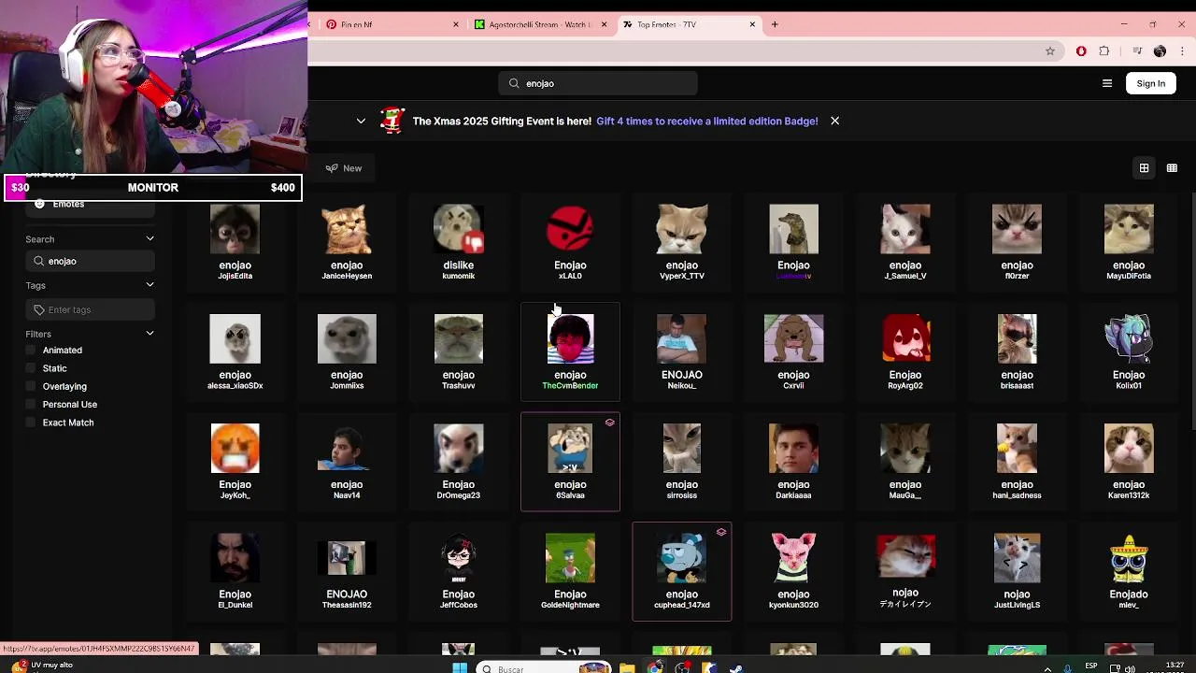Viewport: 1196px width, 673px height.
Task: Select the Top Emotes - 7TV tab
Action: point(688,24)
